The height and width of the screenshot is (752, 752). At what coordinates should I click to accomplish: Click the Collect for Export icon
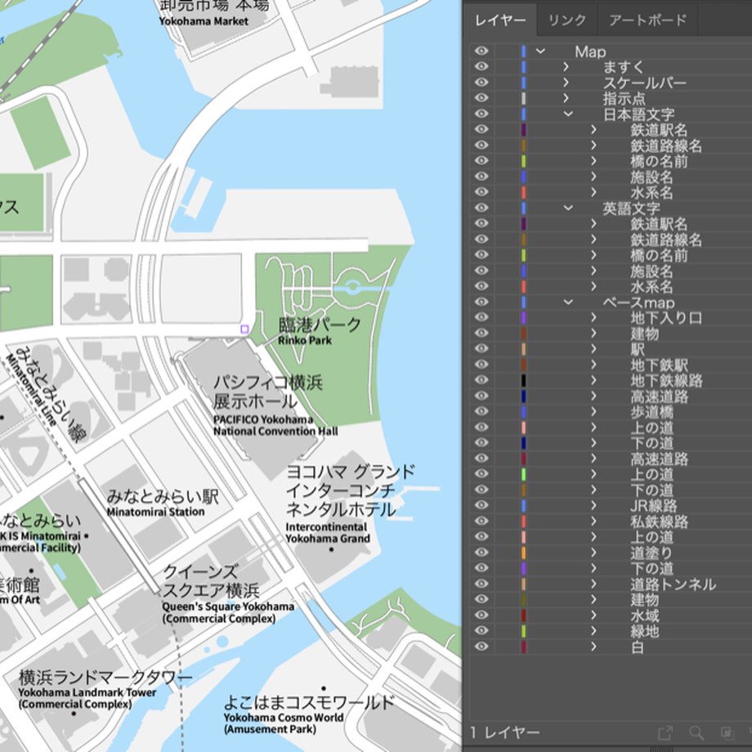click(x=665, y=733)
